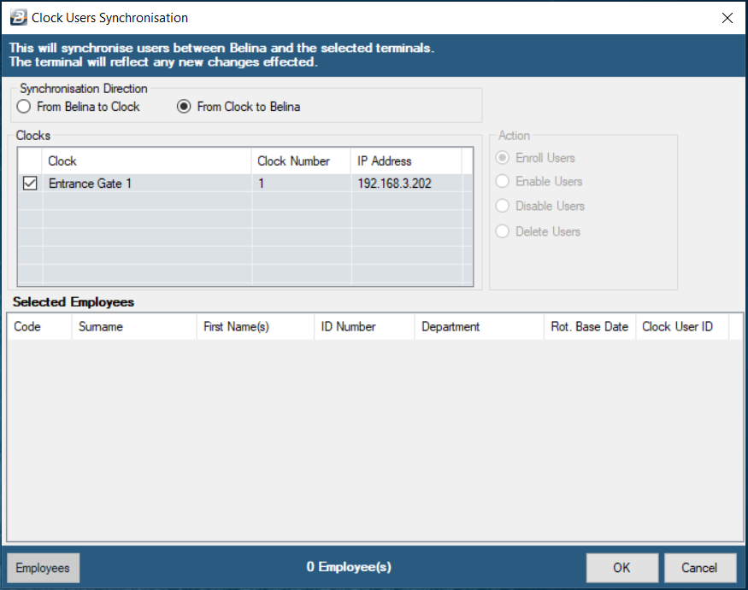Sort by the Clock Number column header
Viewport: 748px width, 590px height.
click(x=301, y=161)
